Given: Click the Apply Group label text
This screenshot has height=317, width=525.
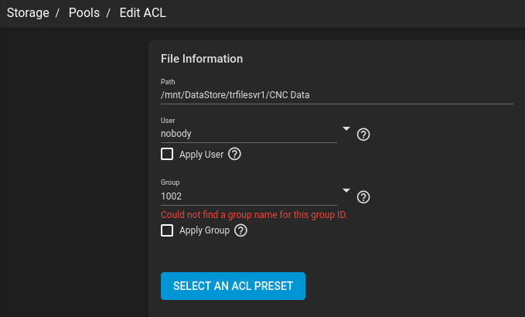Looking at the screenshot, I should 204,230.
